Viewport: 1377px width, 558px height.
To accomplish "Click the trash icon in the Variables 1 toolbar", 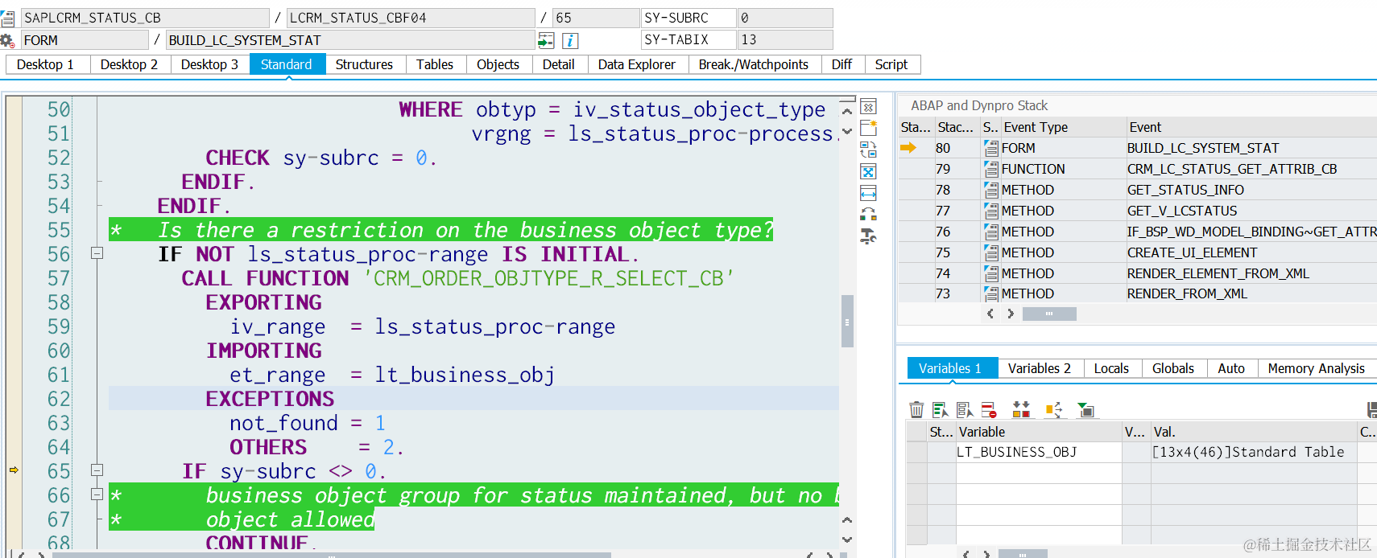I will (916, 410).
